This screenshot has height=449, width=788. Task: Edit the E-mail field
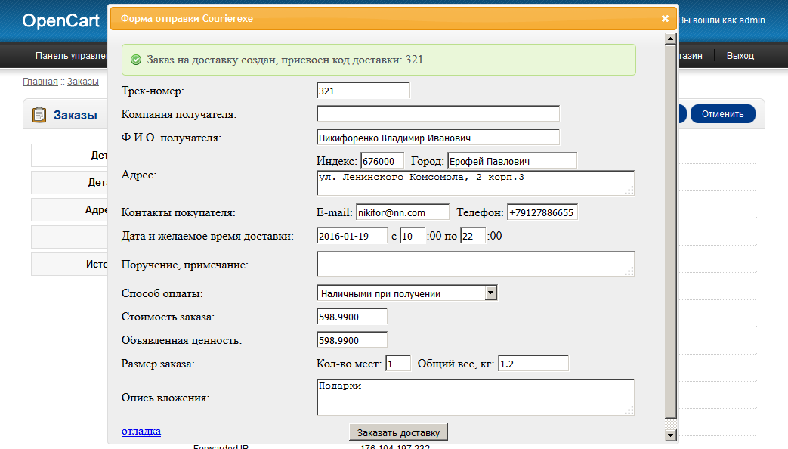point(403,212)
